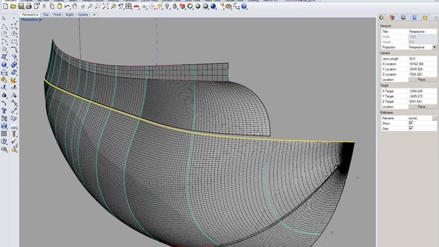Click the Wallpaper section header

pos(386,113)
